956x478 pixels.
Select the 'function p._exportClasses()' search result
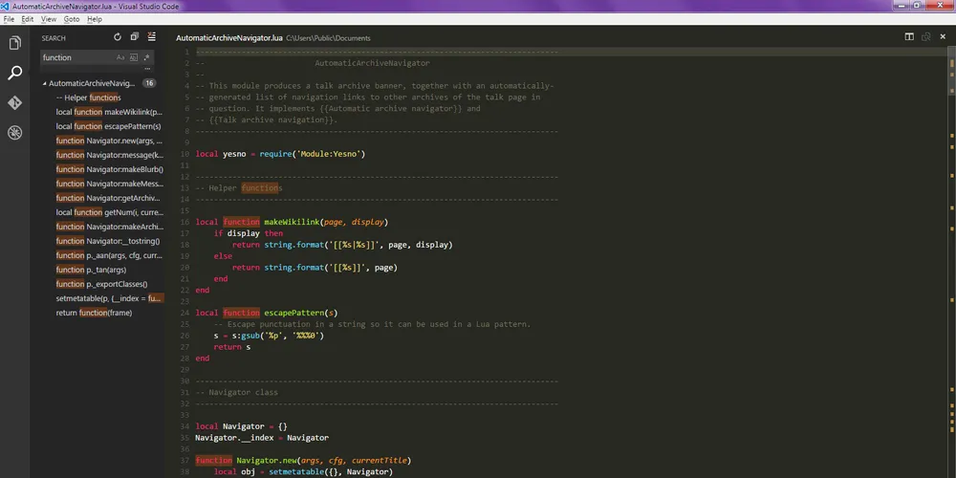coord(103,284)
